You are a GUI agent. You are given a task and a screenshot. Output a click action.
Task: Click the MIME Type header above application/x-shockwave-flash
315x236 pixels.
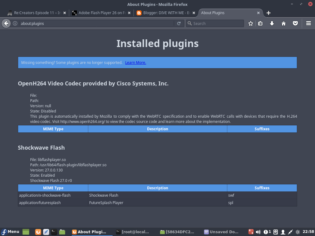coord(53,188)
